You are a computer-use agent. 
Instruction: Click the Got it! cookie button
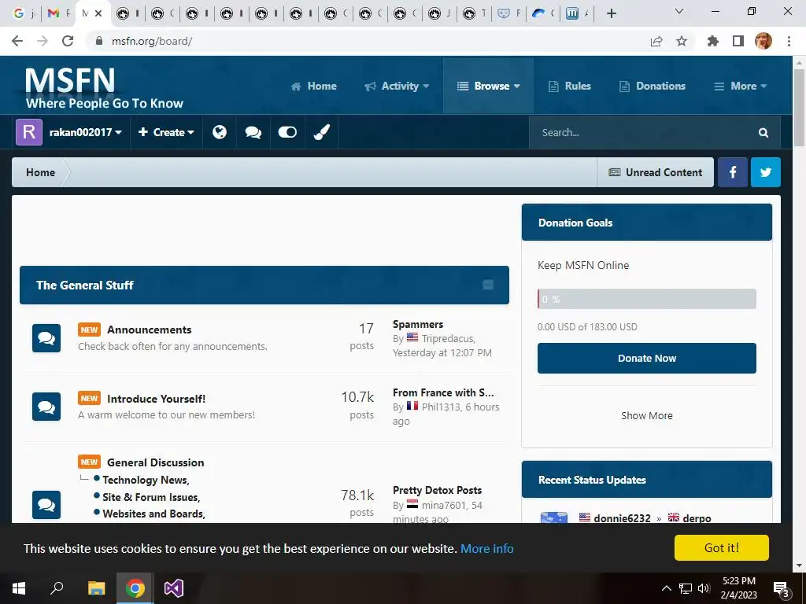pyautogui.click(x=722, y=548)
